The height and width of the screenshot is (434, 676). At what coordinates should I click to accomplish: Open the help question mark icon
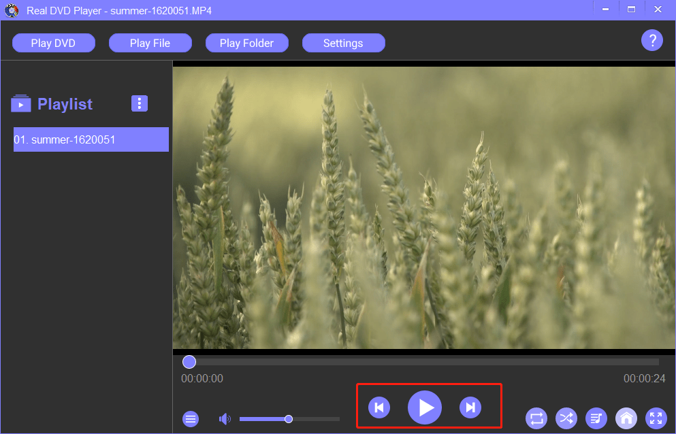(x=652, y=41)
